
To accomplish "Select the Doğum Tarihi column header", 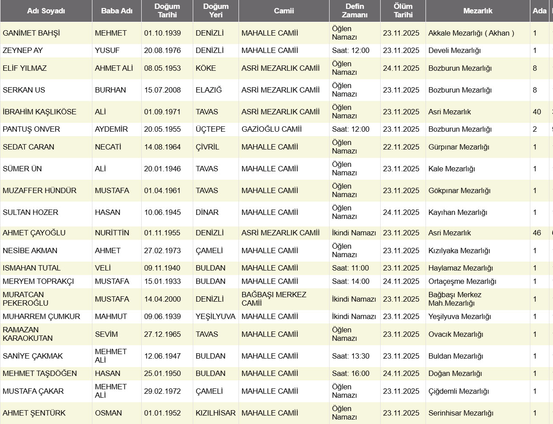I will [167, 11].
